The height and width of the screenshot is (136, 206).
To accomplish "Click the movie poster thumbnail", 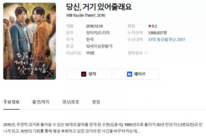I will (x=30, y=41).
